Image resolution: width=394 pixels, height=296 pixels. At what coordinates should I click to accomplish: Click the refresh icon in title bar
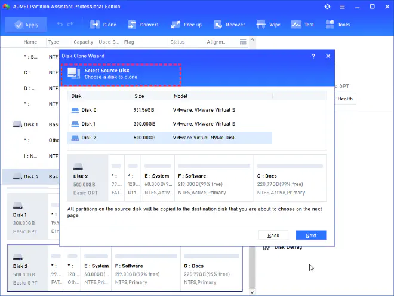(x=327, y=7)
